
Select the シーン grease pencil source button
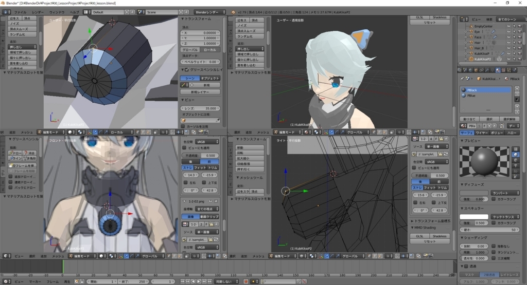point(190,78)
